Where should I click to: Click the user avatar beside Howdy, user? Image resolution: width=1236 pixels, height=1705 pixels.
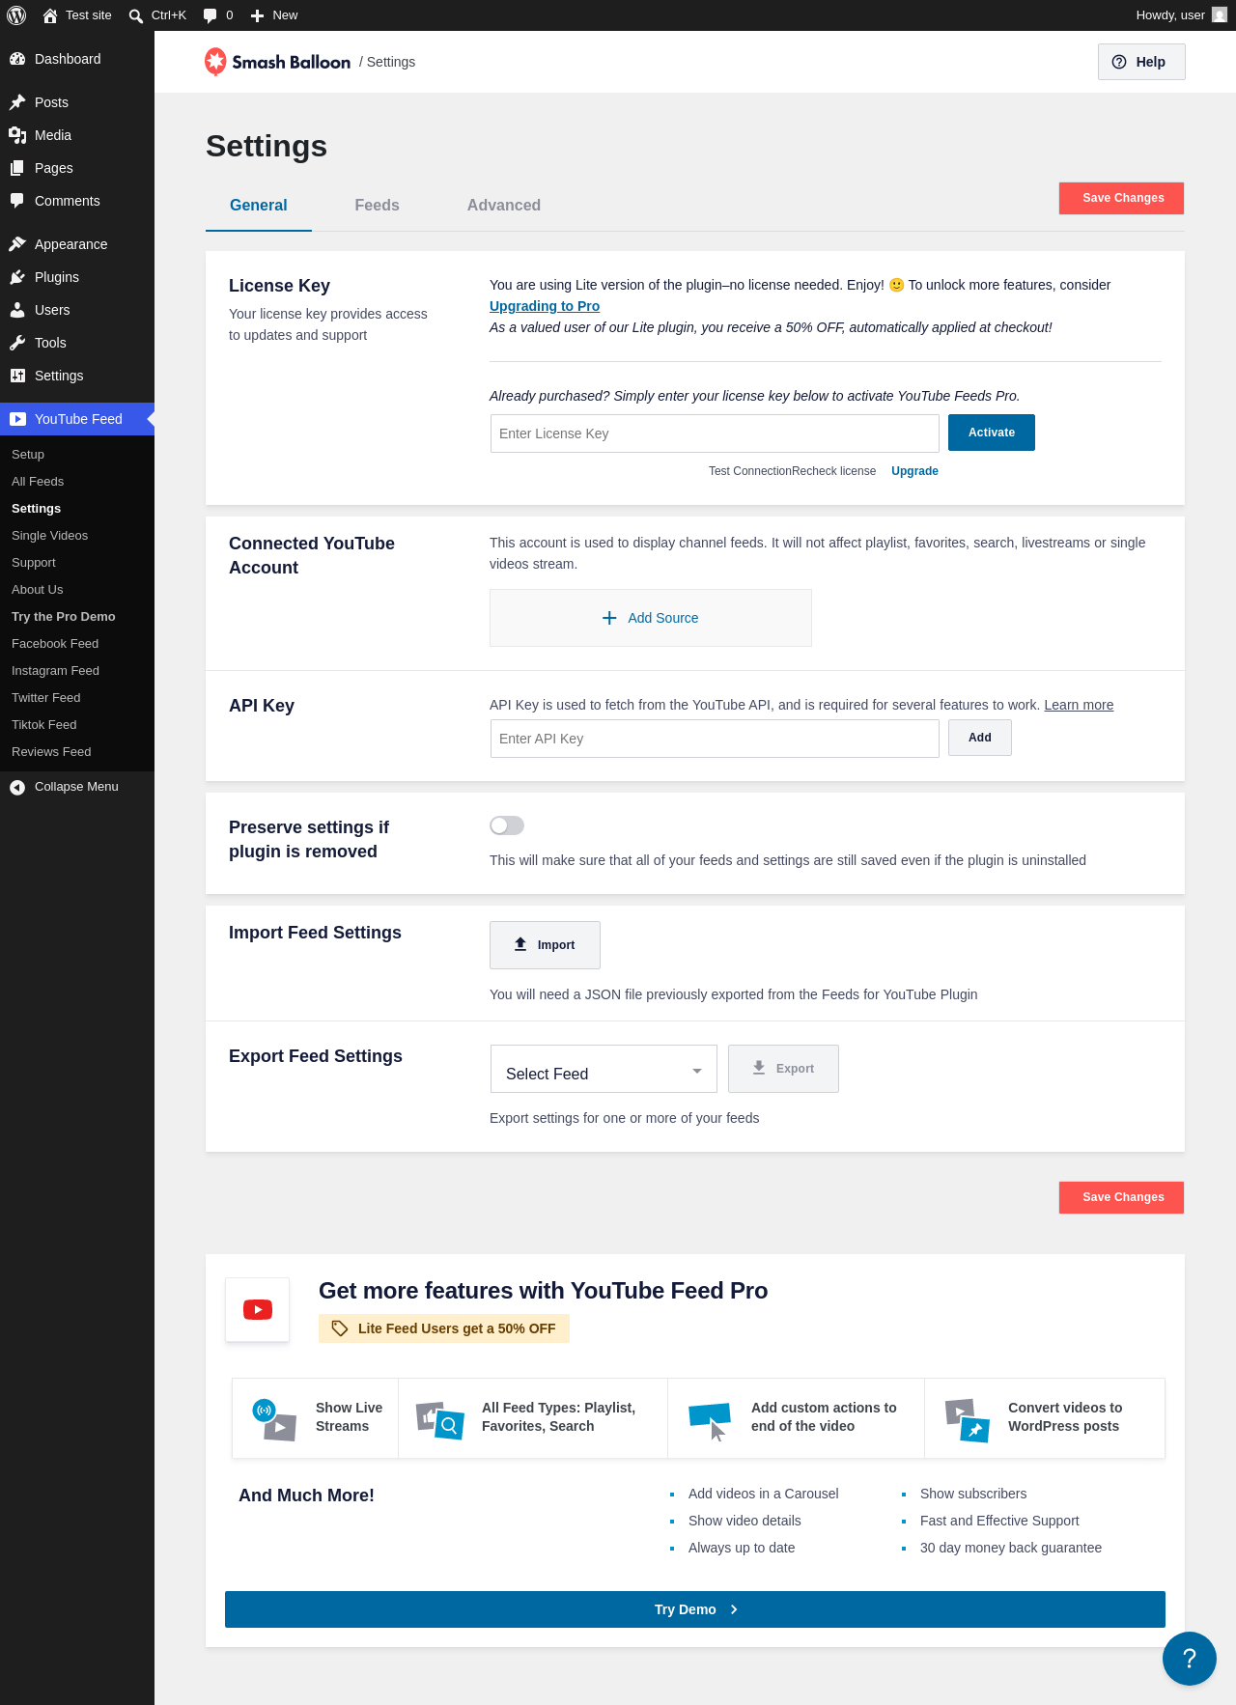tap(1220, 15)
